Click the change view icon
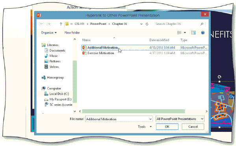236x146 pixels. click(x=179, y=32)
